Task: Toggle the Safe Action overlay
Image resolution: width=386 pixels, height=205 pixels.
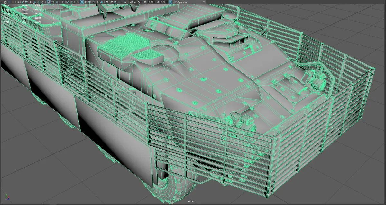Action: (68, 2)
